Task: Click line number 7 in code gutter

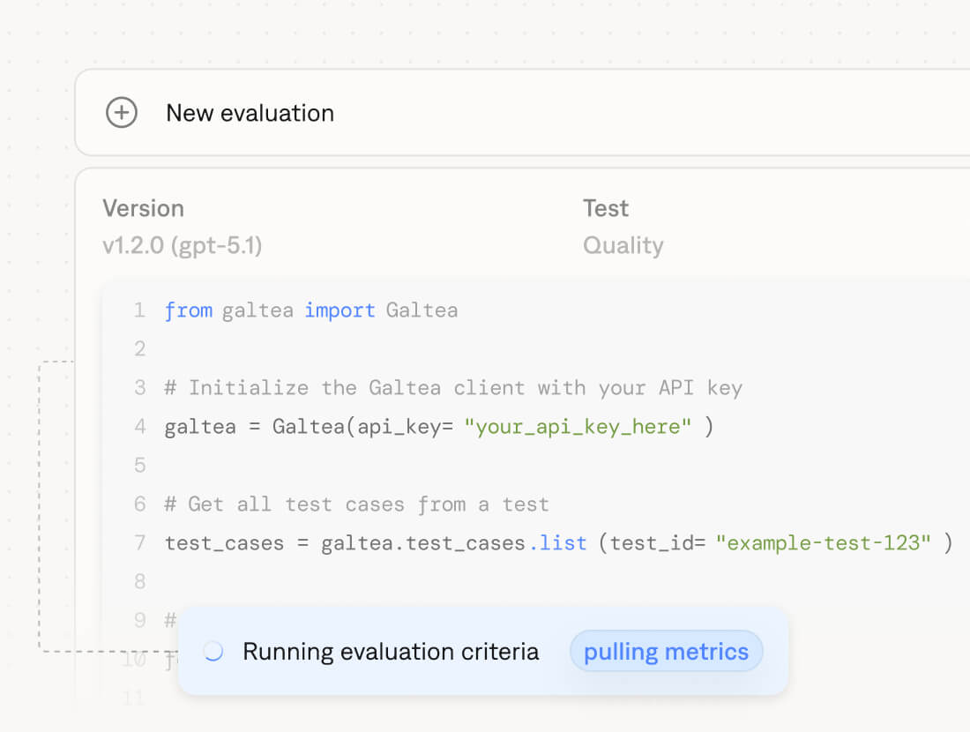Action: 139,543
